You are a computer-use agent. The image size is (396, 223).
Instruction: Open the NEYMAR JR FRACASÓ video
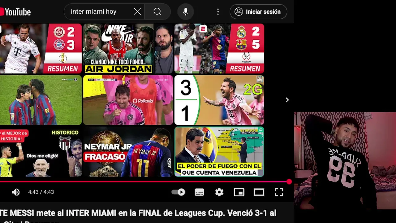coord(128,152)
